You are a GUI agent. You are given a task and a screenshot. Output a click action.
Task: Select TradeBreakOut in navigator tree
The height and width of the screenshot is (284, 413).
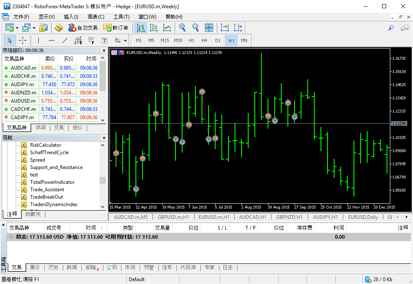pos(46,197)
